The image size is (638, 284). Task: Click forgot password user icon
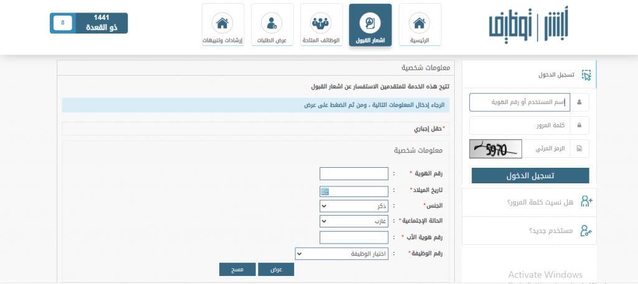(585, 201)
